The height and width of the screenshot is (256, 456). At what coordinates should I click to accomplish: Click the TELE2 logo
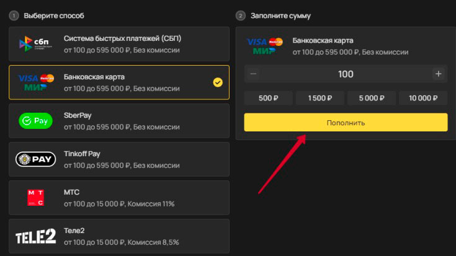[35, 236]
